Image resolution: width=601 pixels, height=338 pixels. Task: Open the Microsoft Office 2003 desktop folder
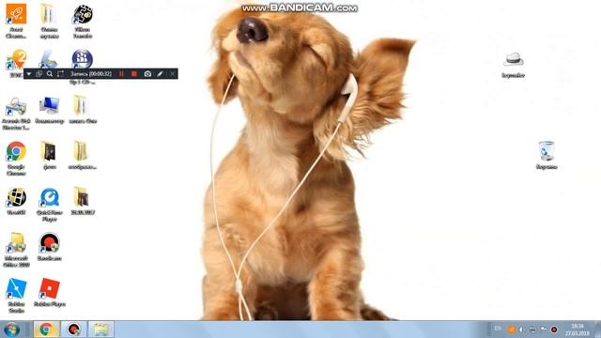16,250
